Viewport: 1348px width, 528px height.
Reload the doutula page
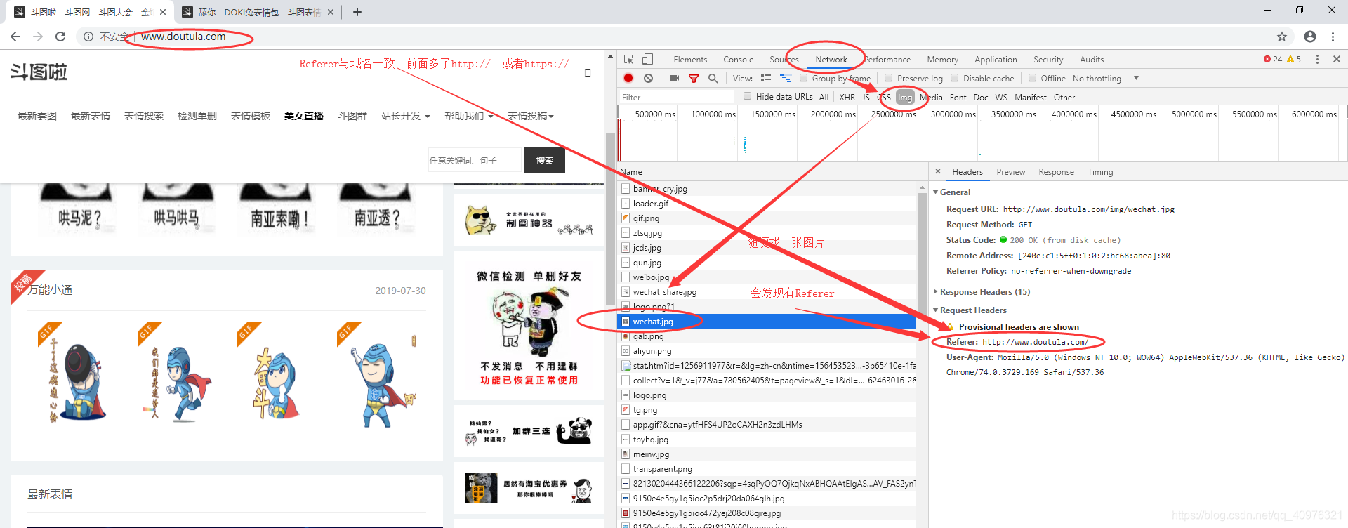tap(60, 37)
